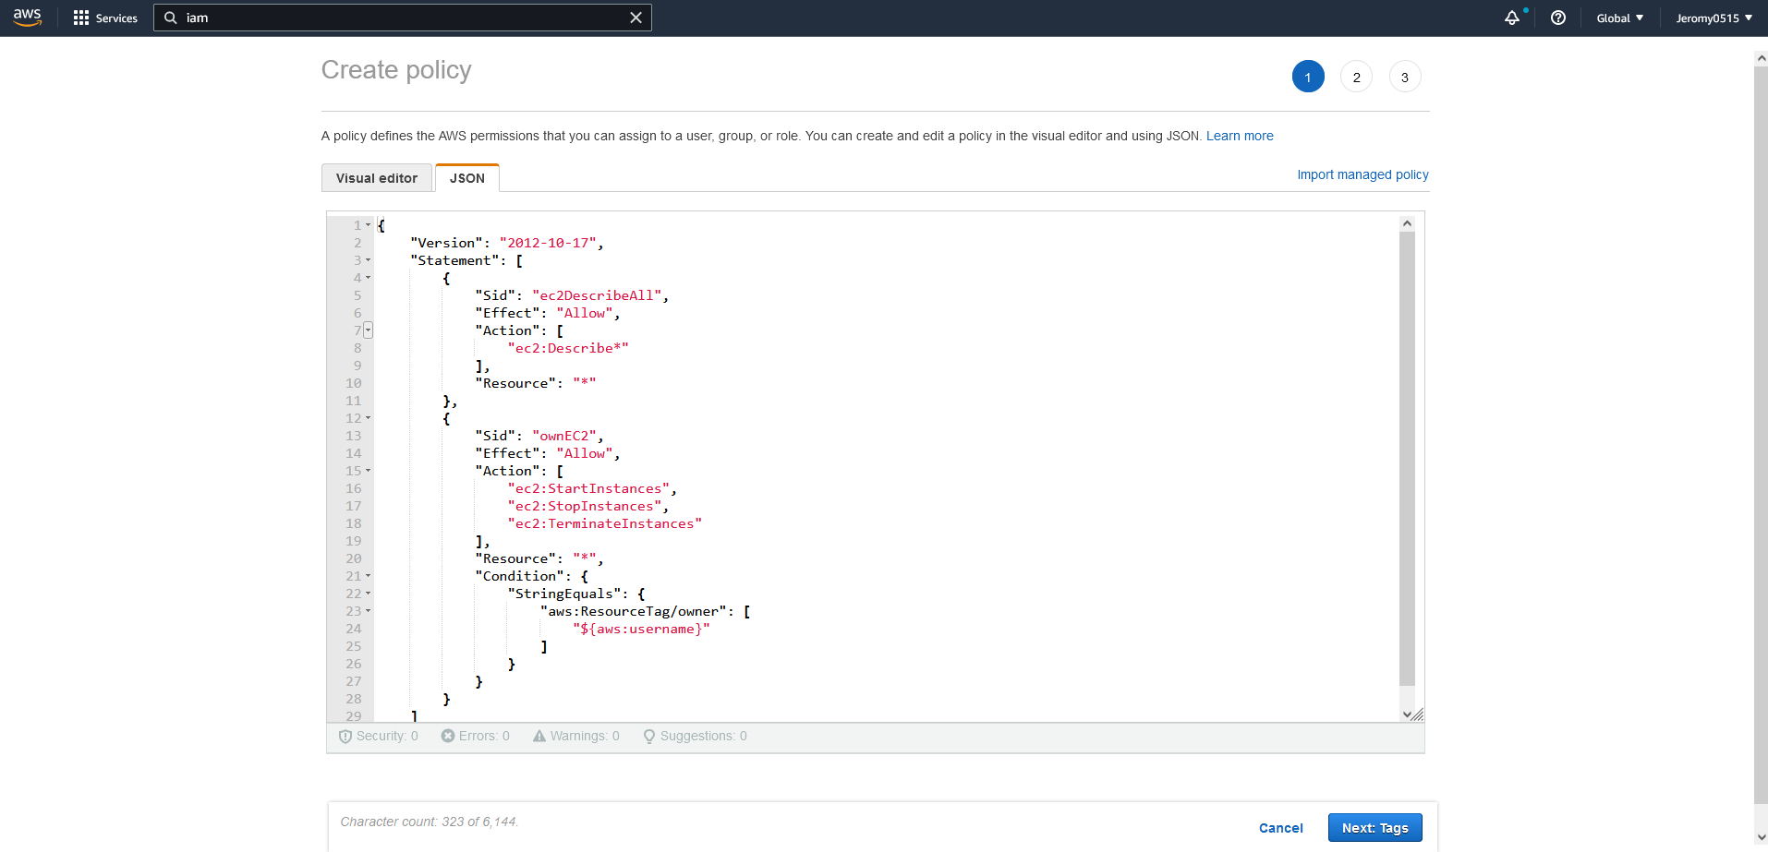
Task: Collapse the fold arrow on line 12
Action: pos(368,418)
